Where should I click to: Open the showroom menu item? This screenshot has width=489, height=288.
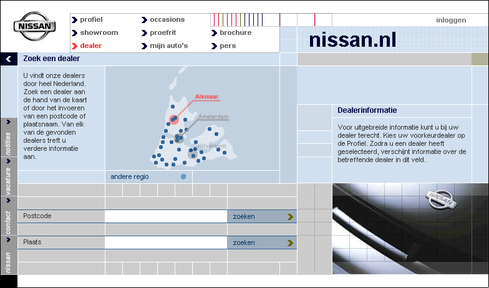click(x=99, y=32)
